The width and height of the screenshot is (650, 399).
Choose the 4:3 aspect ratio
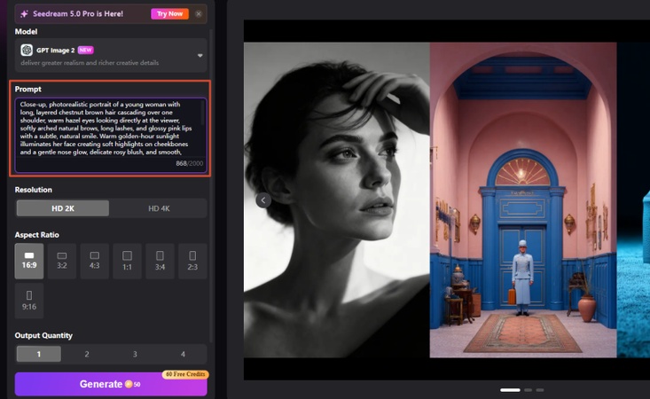(x=95, y=261)
